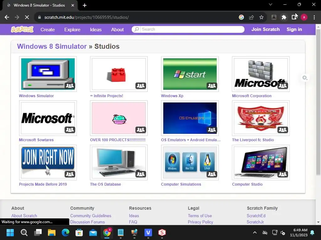Click the Google icon in the address bar

(x=241, y=17)
